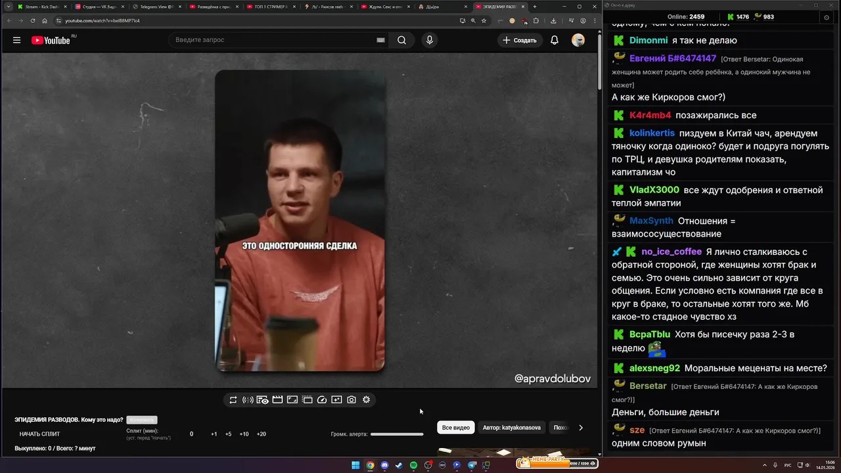This screenshot has width=841, height=473.
Task: Click username MaxSynth in the chat
Action: pyautogui.click(x=651, y=221)
